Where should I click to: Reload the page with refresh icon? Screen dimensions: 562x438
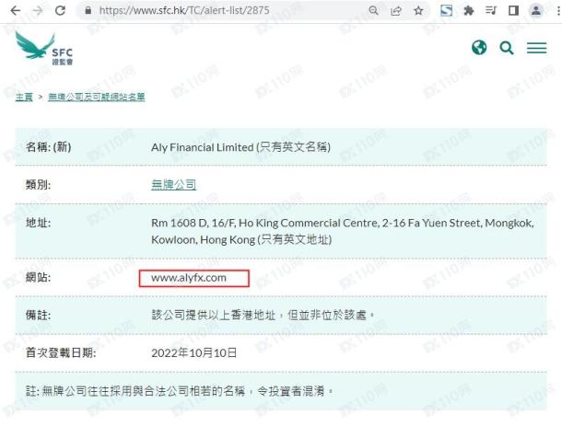pyautogui.click(x=60, y=10)
